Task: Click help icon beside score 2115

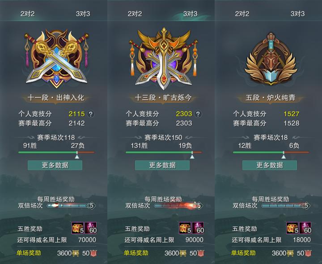Action: click(91, 114)
